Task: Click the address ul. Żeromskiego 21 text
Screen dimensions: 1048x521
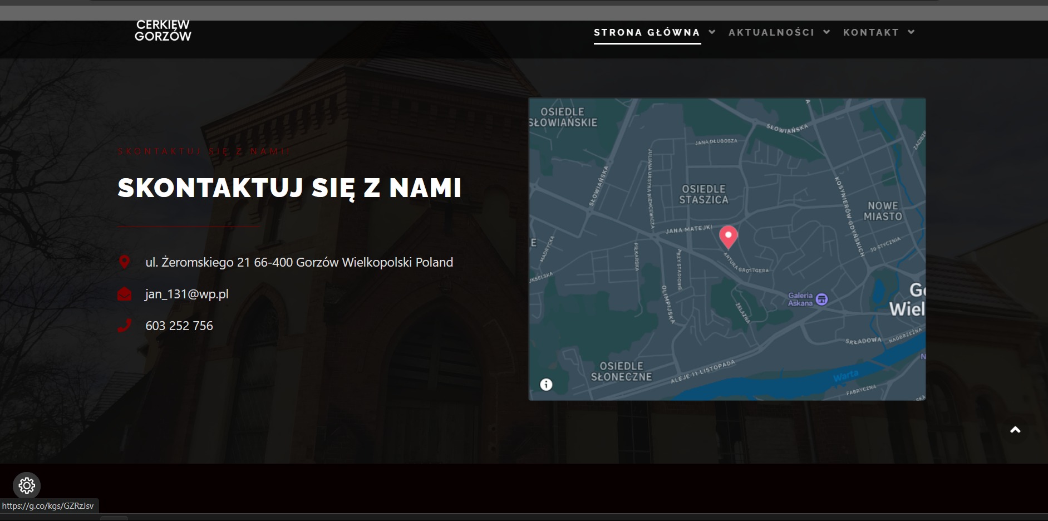Action: tap(299, 262)
